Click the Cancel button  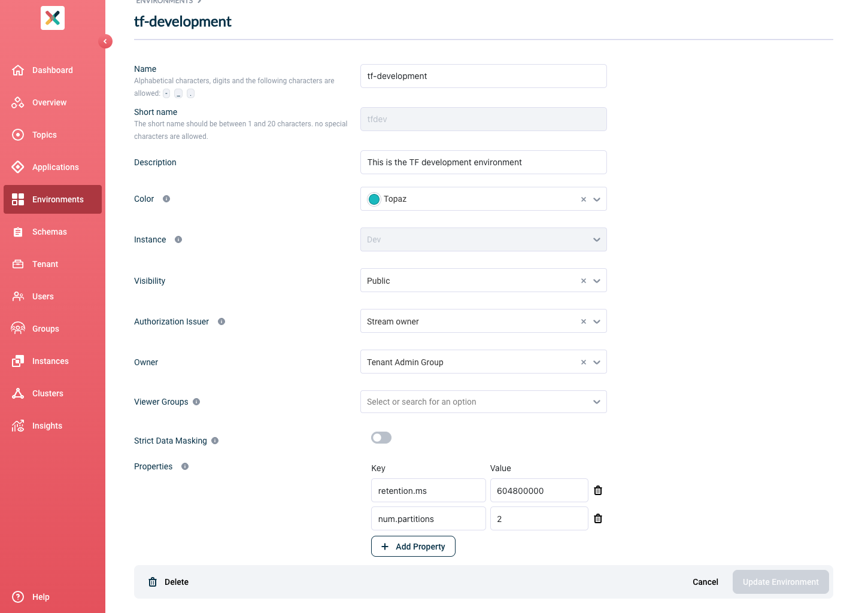[705, 582]
